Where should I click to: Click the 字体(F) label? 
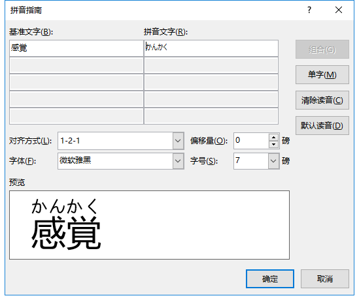[x=23, y=161]
